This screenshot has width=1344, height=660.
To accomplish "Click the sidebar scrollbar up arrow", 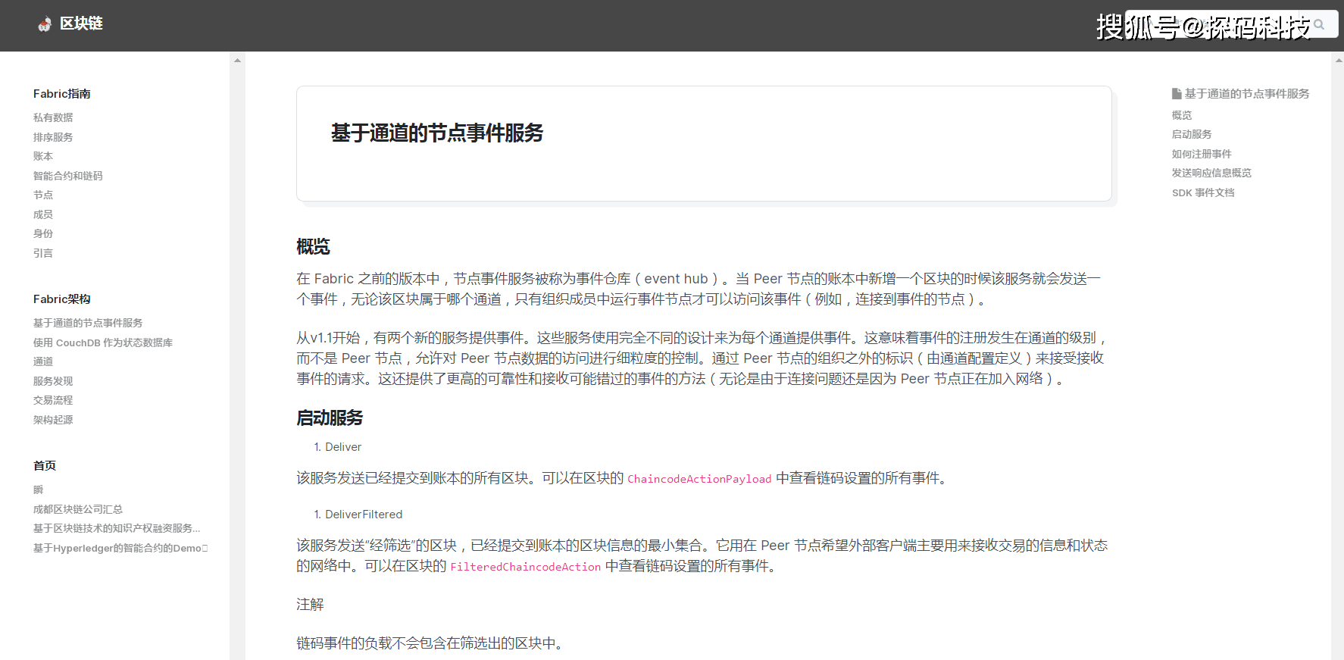I will pyautogui.click(x=237, y=60).
